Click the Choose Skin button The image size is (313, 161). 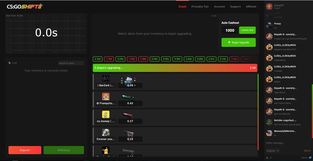[247, 30]
